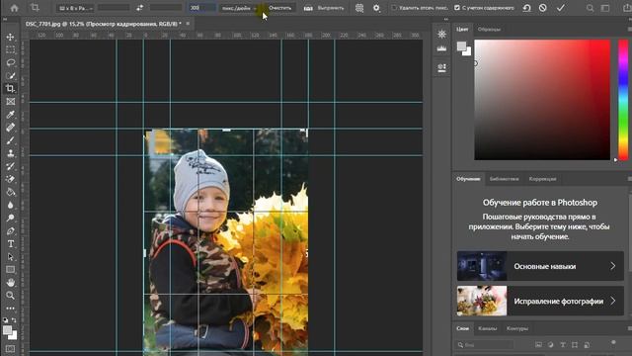Select the Frame tool
The height and width of the screenshot is (356, 632).
[x=11, y=101]
